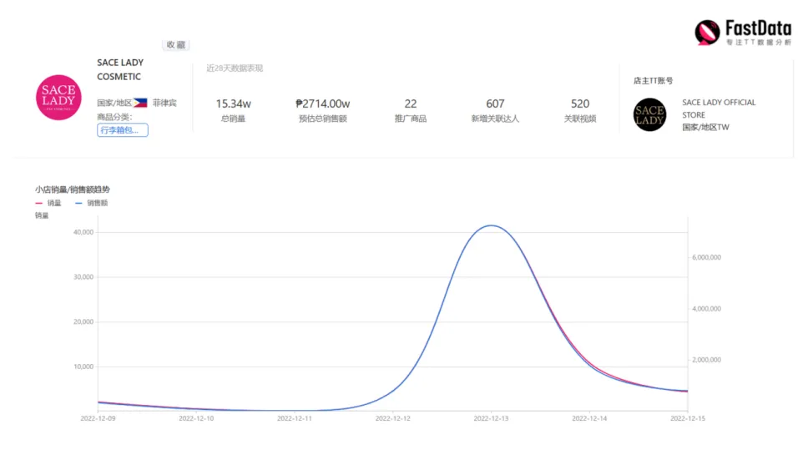This screenshot has height=455, width=808.
Task: Click the 小店销量/销售额趋势 chart title
Action: pos(73,190)
